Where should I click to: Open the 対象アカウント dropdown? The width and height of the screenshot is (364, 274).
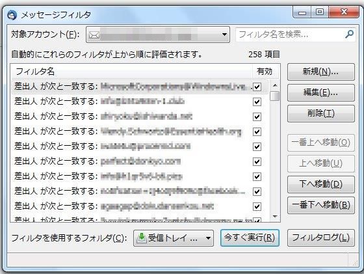point(158,34)
